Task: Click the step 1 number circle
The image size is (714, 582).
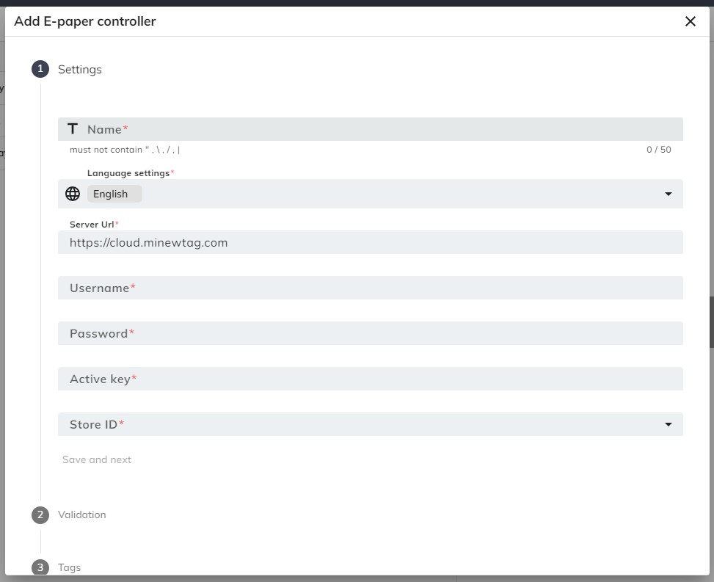Action: point(40,69)
